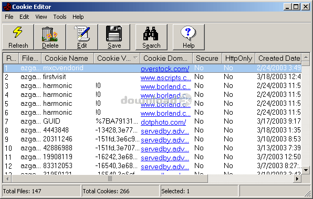
Task: Click the Delete trash can icon
Action: (50, 34)
